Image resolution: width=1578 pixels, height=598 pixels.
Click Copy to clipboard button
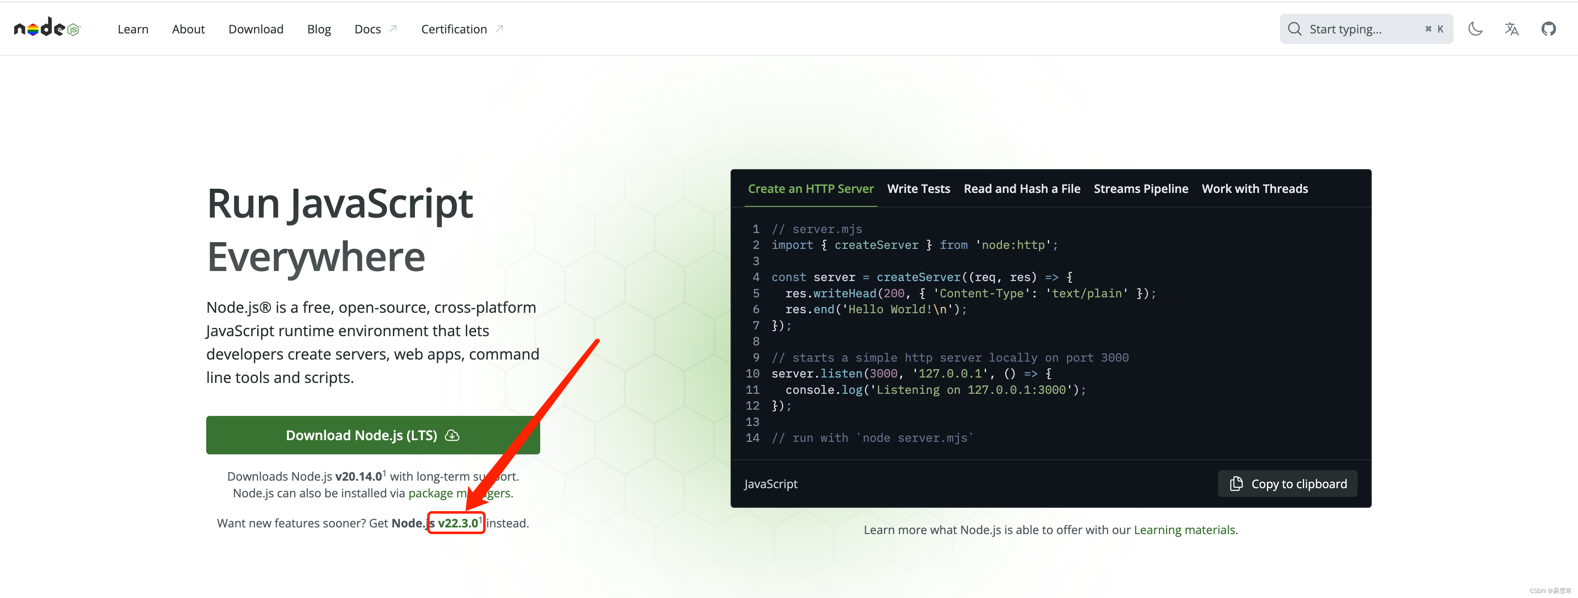(1287, 484)
